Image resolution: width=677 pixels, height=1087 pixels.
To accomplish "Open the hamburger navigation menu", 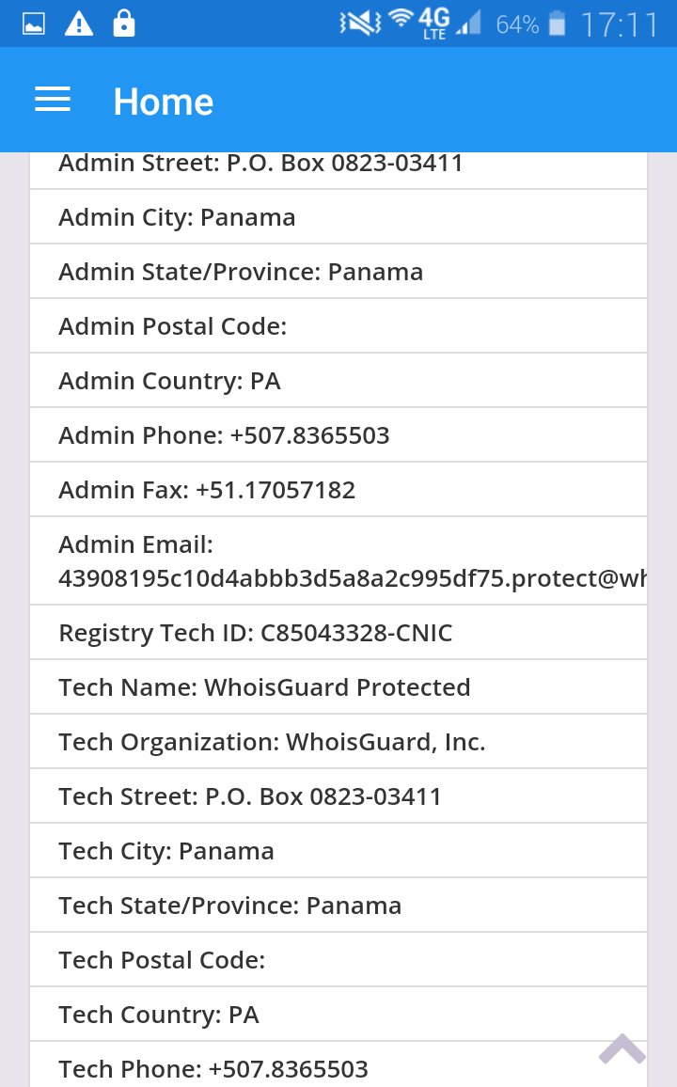I will tap(53, 101).
